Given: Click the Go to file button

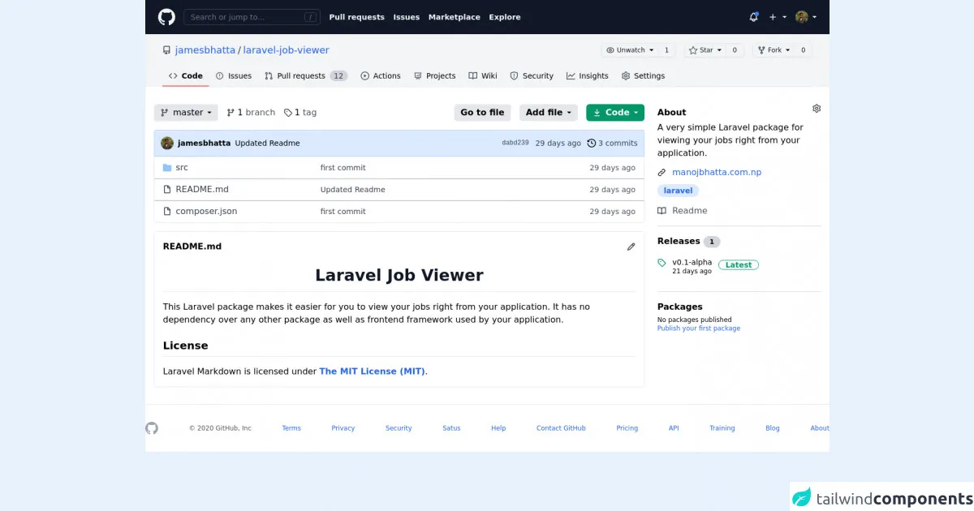Looking at the screenshot, I should point(482,113).
